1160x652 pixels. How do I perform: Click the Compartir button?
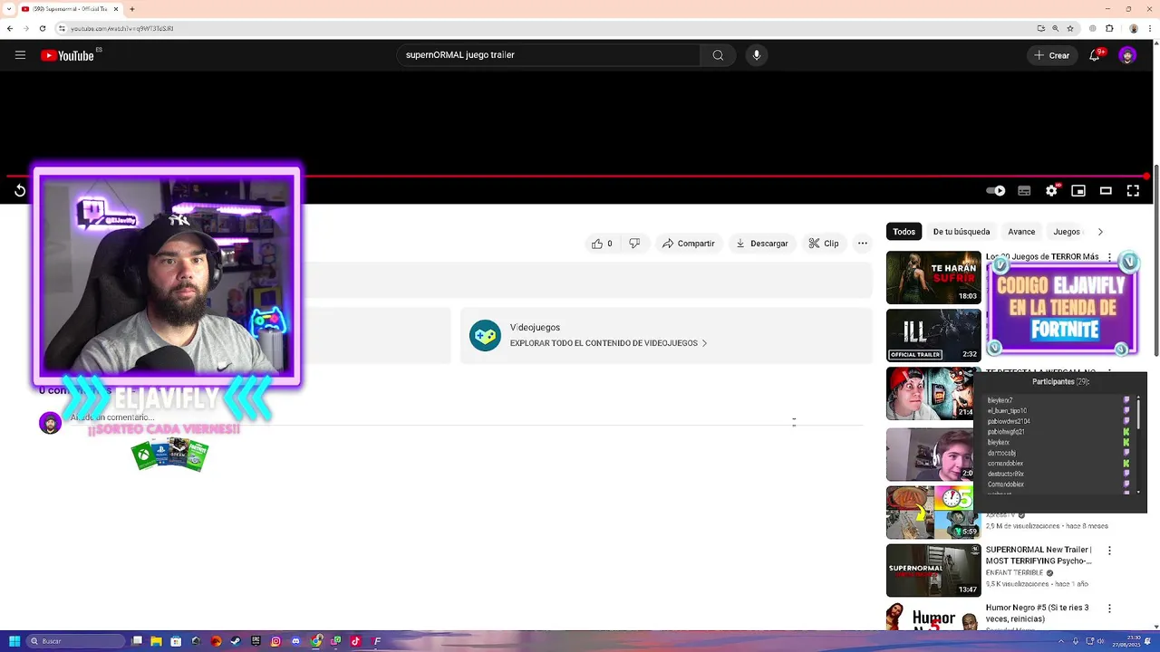pos(689,244)
